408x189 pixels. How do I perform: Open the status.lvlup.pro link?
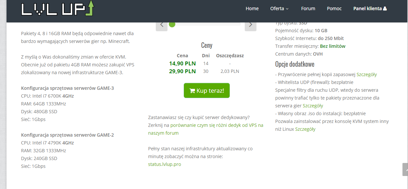coord(164,164)
